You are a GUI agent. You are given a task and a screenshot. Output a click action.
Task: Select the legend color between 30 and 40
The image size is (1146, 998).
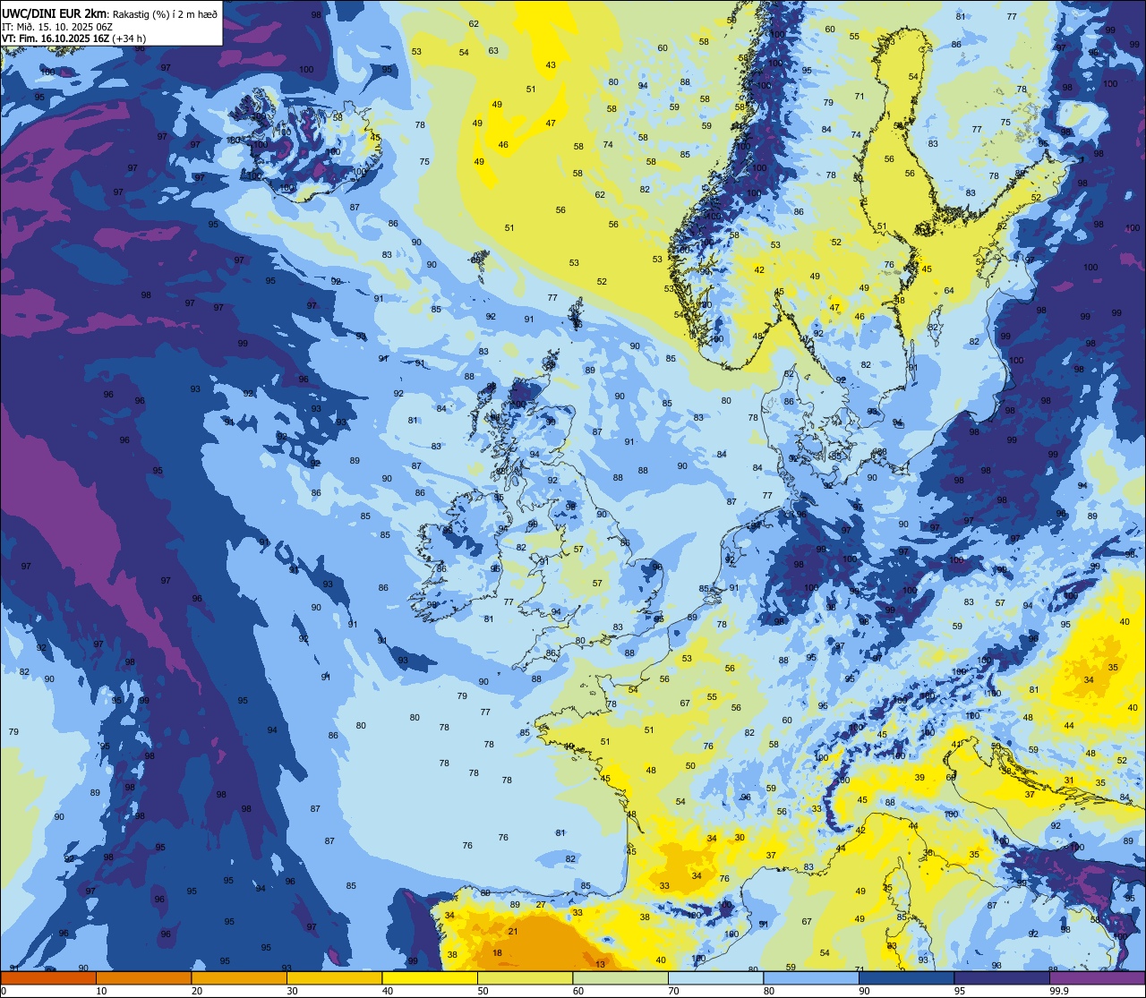pyautogui.click(x=334, y=978)
